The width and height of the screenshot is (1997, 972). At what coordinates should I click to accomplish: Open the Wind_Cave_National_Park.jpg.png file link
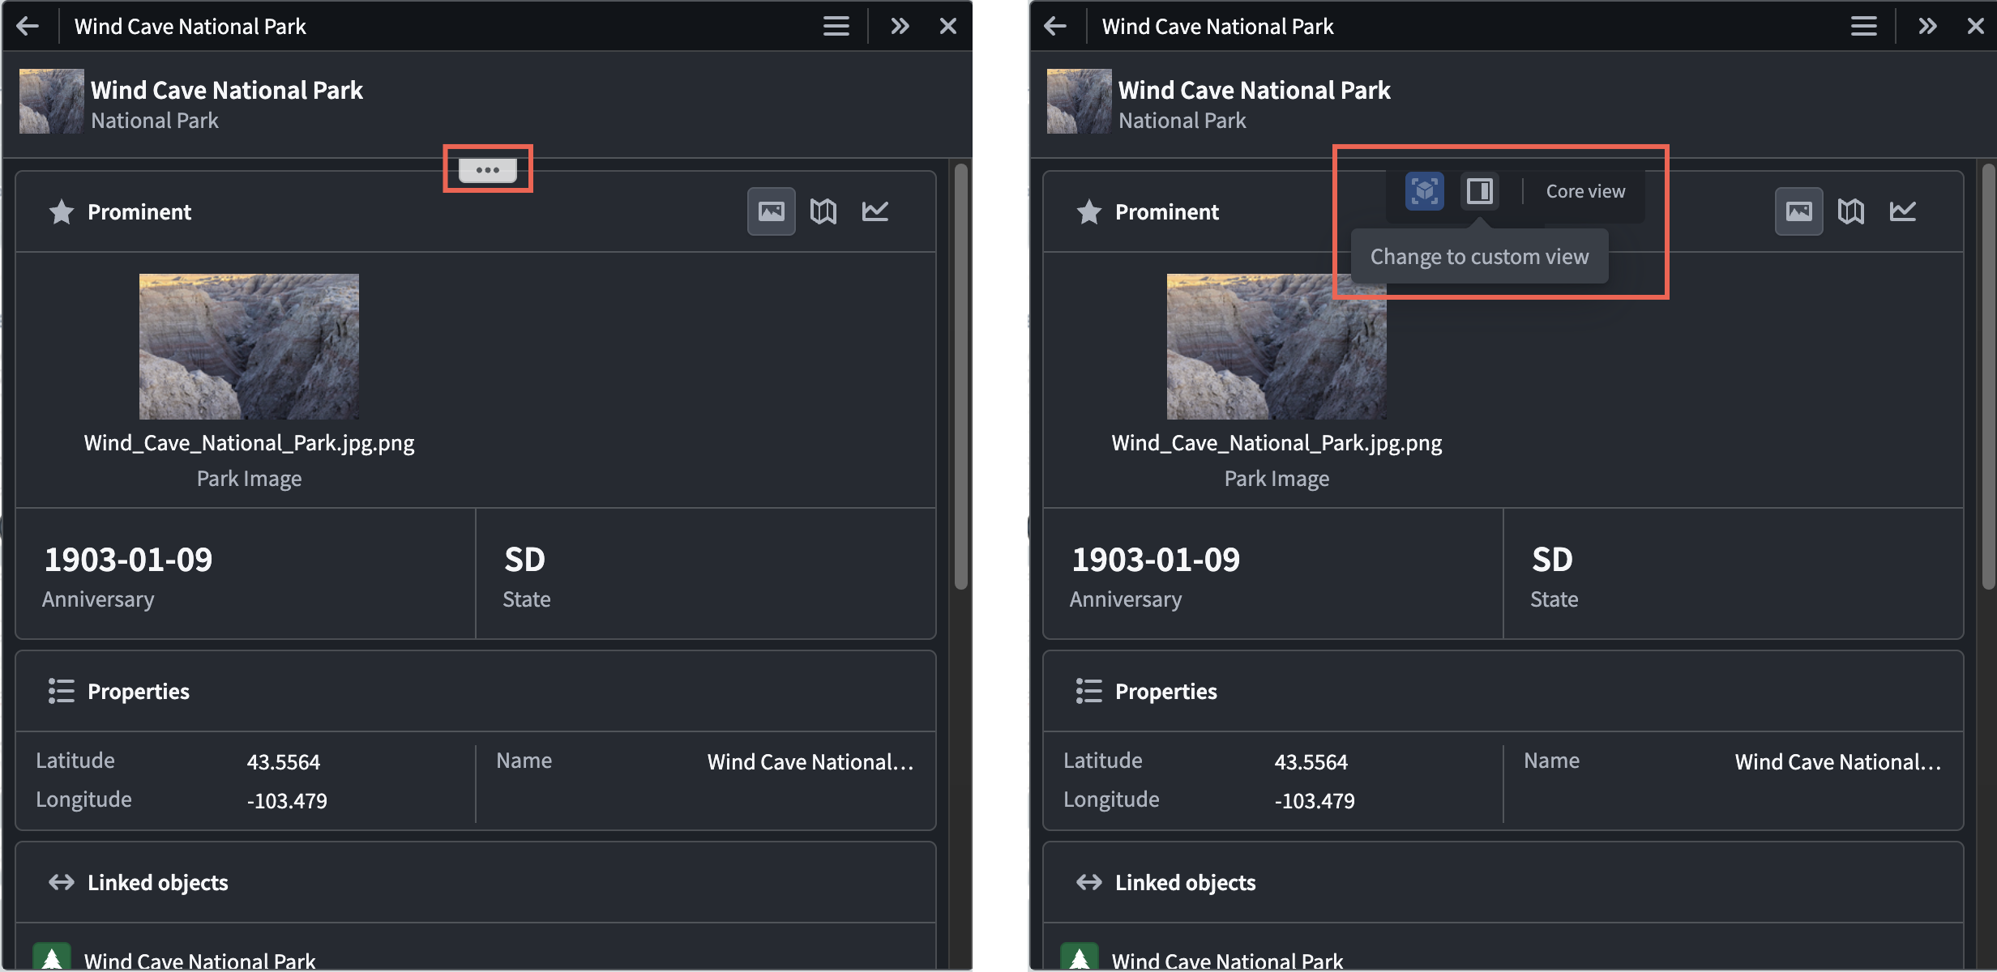click(249, 442)
